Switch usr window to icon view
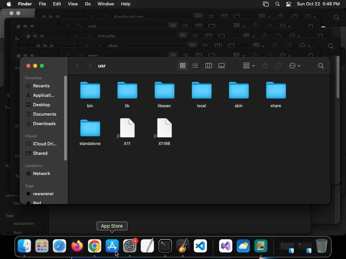Image resolution: width=346 pixels, height=259 pixels. pyautogui.click(x=182, y=66)
